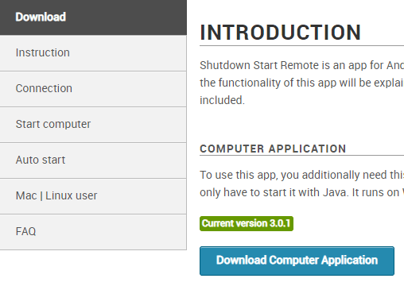Open the FAQ sidebar item
This screenshot has height=286, width=404.
point(93,232)
